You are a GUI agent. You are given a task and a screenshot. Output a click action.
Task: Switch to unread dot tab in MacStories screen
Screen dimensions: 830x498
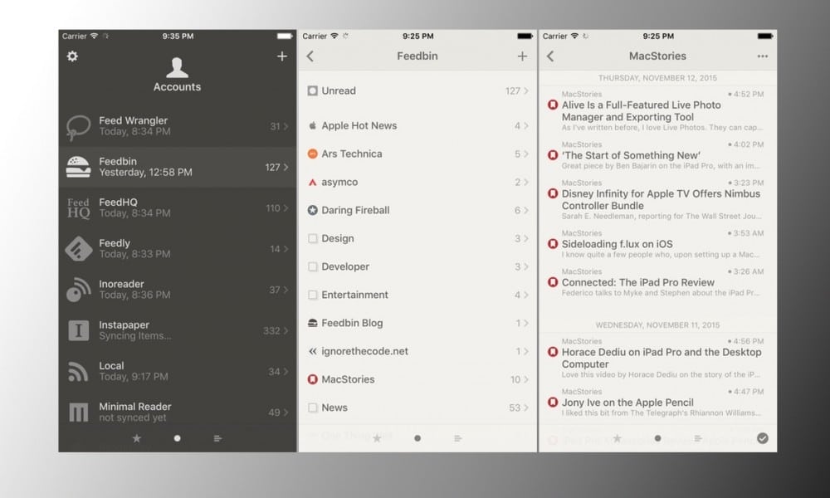(x=657, y=438)
